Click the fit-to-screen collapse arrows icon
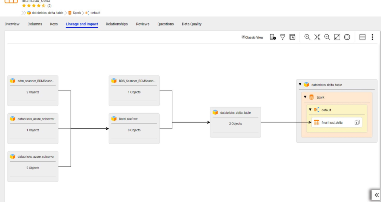Screen dimensions: 381x202 point(317,37)
